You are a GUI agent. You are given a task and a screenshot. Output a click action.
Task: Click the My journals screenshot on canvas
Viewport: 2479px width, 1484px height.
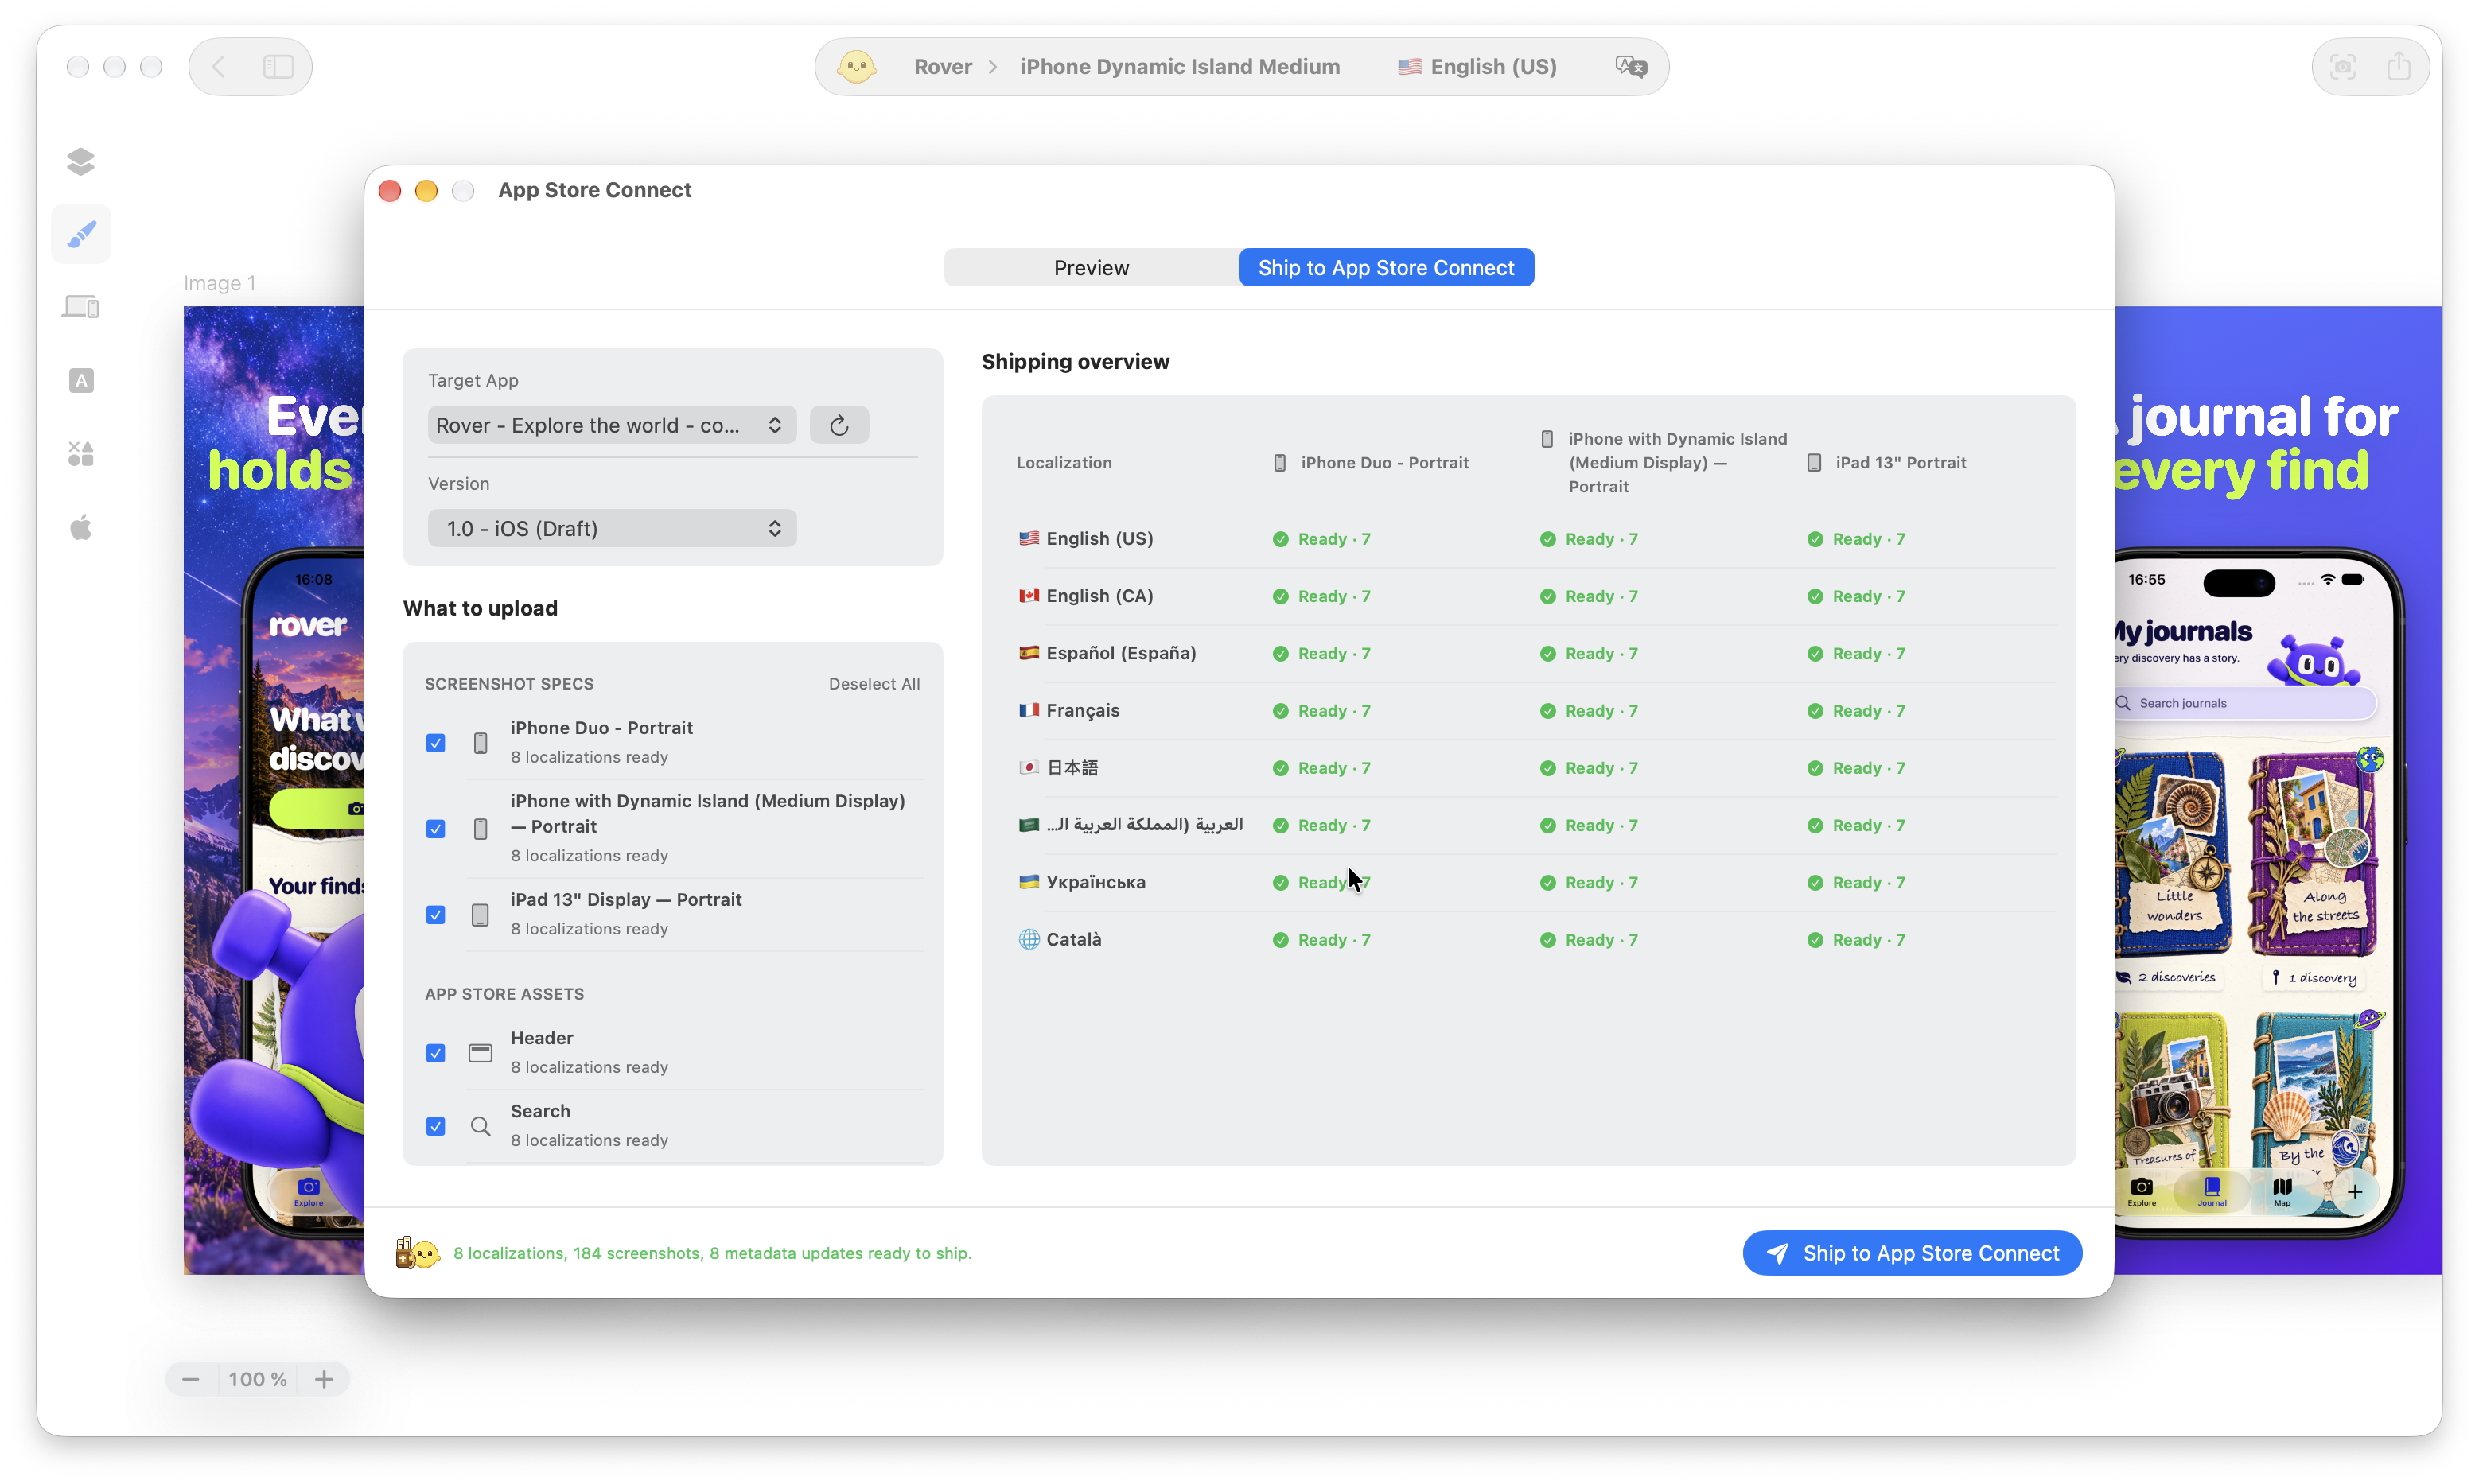(2277, 790)
